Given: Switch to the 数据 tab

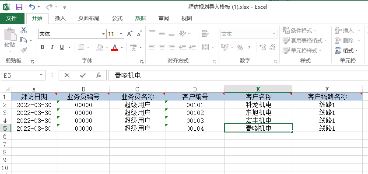Looking at the screenshot, I should pos(140,18).
